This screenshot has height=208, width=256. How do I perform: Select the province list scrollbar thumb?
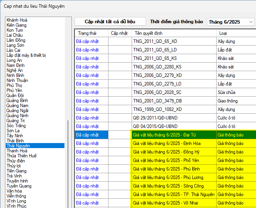[68, 164]
